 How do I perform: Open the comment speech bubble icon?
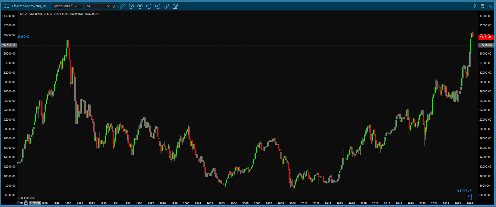184,6
